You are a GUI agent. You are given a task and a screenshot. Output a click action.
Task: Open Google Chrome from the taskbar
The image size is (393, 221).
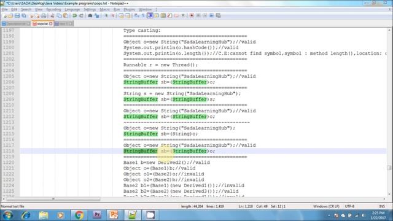tap(79, 215)
